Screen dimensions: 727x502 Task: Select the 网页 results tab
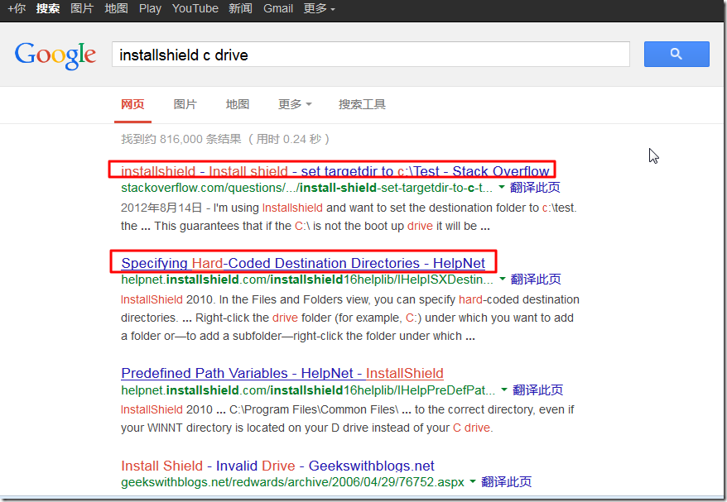pos(132,104)
